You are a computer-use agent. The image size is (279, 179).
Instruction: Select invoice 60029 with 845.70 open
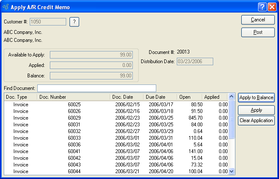74,118
